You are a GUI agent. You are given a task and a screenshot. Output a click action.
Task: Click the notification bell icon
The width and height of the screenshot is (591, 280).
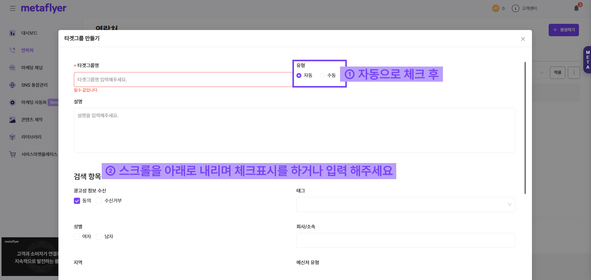576,8
